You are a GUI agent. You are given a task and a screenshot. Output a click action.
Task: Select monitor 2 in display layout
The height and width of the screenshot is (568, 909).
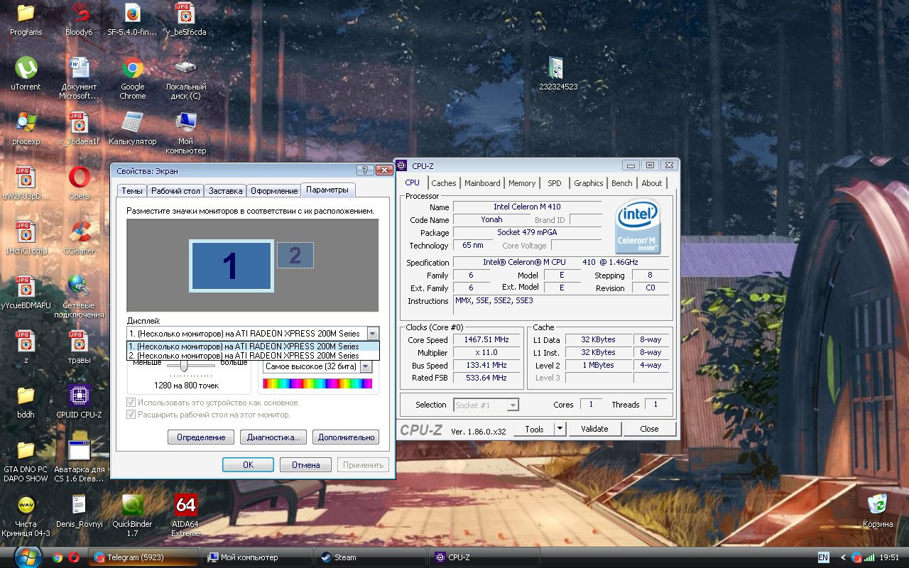[x=295, y=256]
